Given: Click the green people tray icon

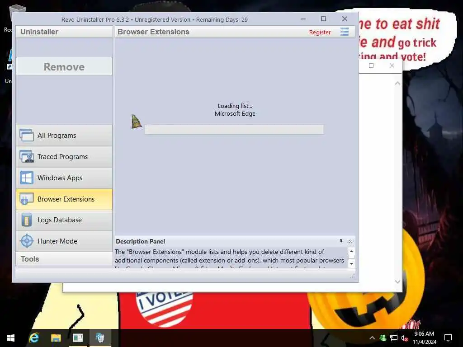Looking at the screenshot, I should coord(383,338).
